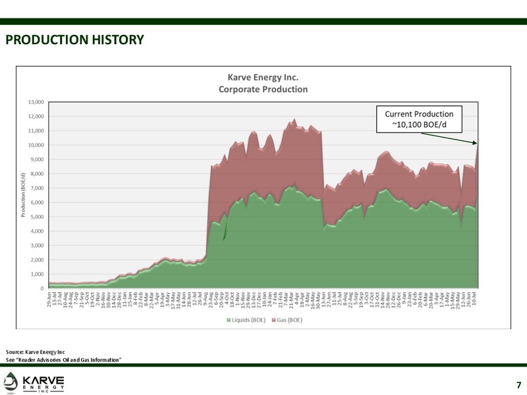Select the 'Corporate Production' chart subtitle

(x=263, y=90)
